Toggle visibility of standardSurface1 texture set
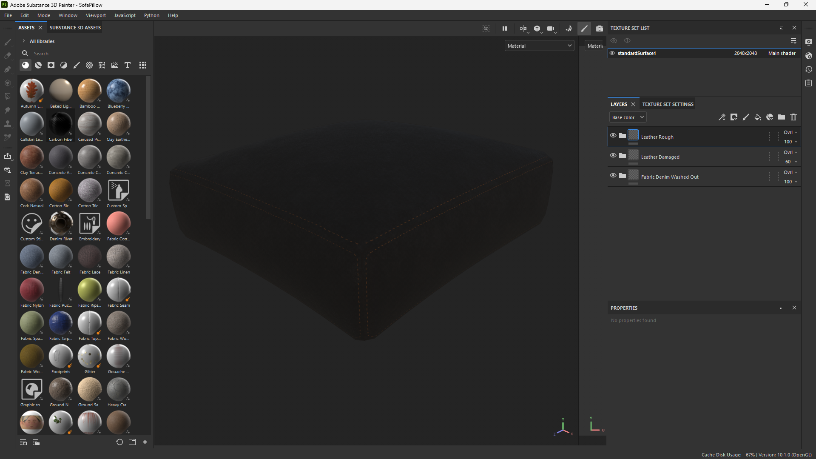Viewport: 816px width, 459px height. (612, 53)
